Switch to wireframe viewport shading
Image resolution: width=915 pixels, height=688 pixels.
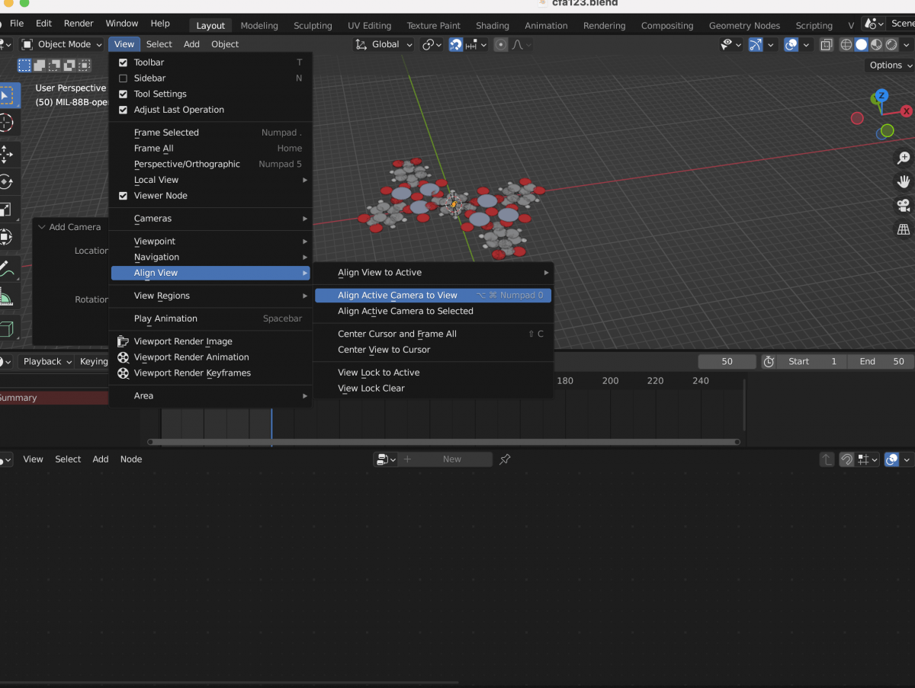coord(846,45)
